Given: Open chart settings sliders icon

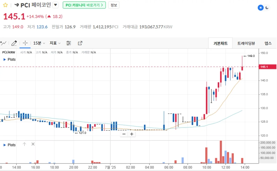Looking at the screenshot, I should pos(69,43).
